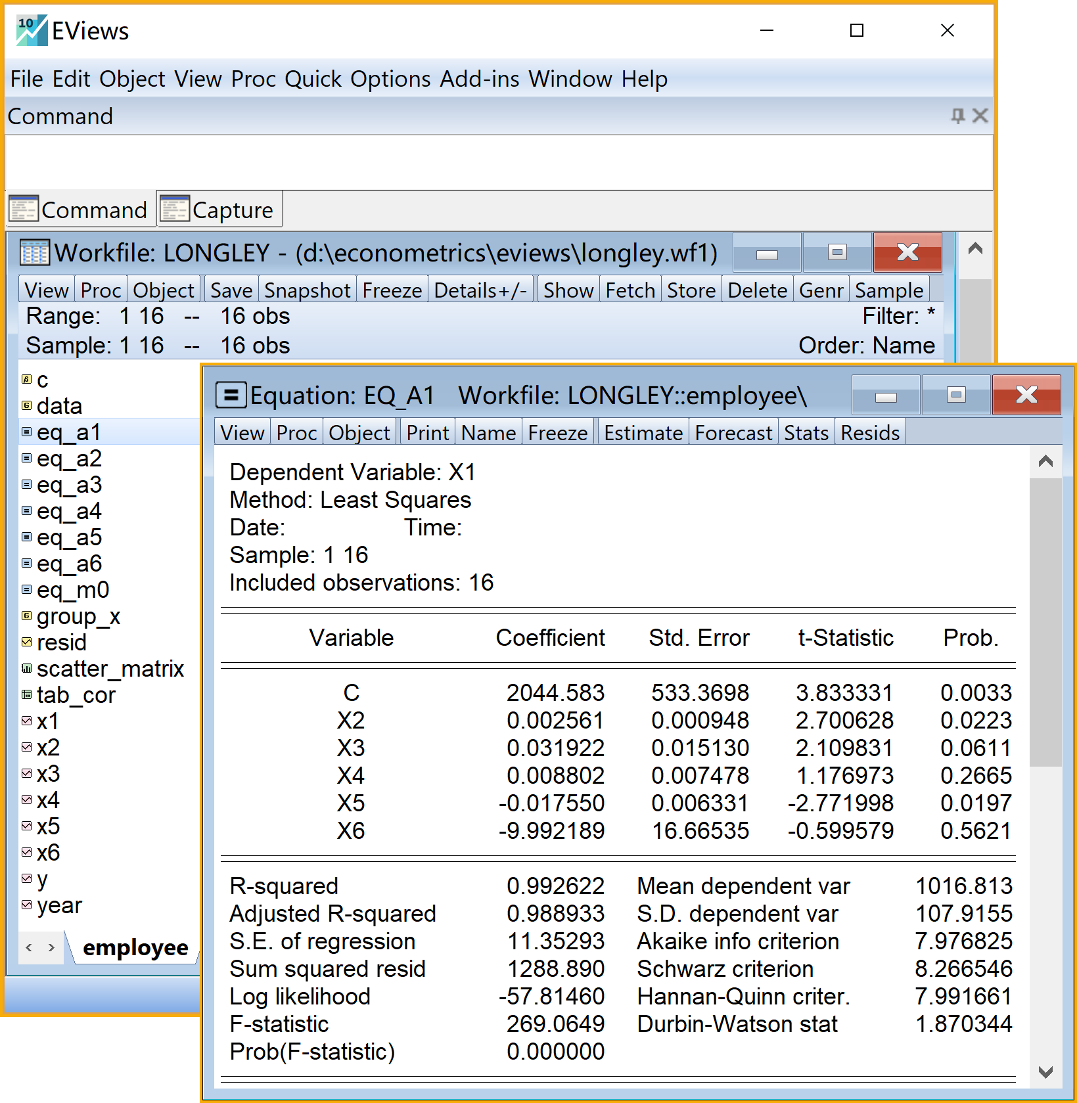Close the Command pane with its X

(x=980, y=116)
